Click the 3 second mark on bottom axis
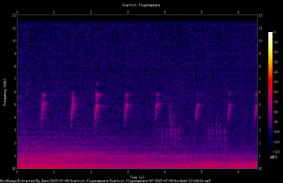Screen dimensions: 283x183 pyautogui.click(x=128, y=172)
